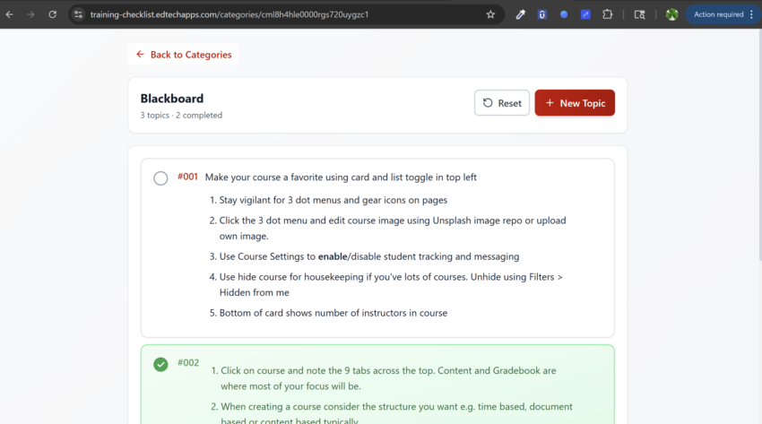This screenshot has width=762, height=424.
Task: Click the #001 topic number
Action: [x=187, y=177]
